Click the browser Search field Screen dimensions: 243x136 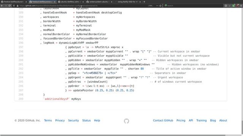point(194,6)
